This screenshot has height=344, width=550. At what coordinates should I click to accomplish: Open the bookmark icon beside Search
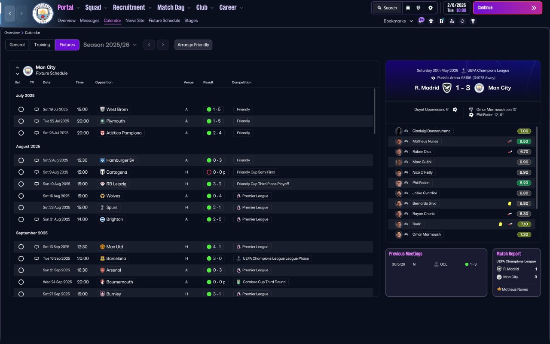pyautogui.click(x=407, y=8)
